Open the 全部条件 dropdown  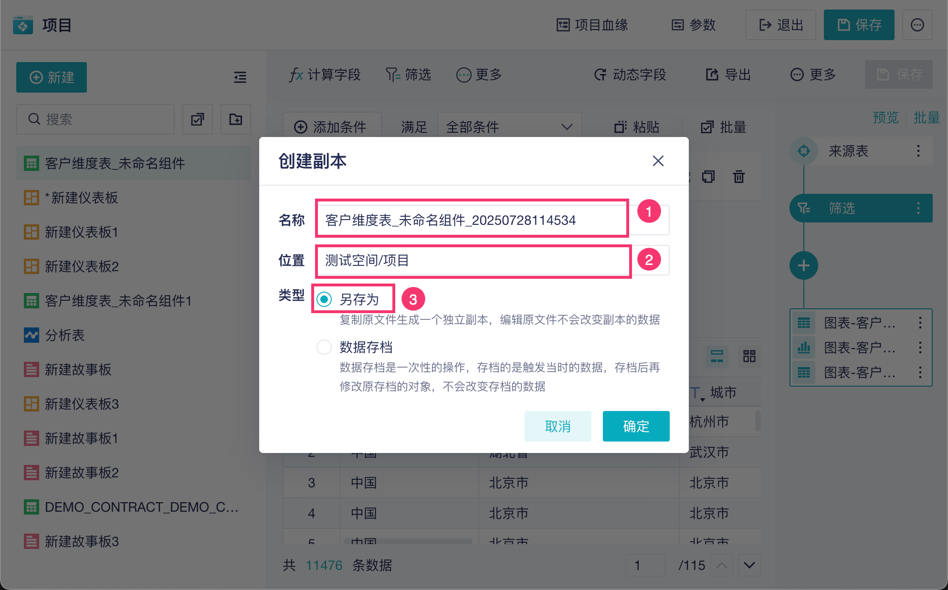[x=509, y=127]
